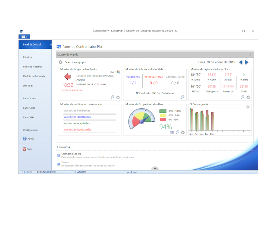The image size is (269, 236).
Task: Click the Vacaciones link
Action: click(x=133, y=77)
